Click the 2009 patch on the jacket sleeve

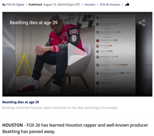[x=74, y=32]
